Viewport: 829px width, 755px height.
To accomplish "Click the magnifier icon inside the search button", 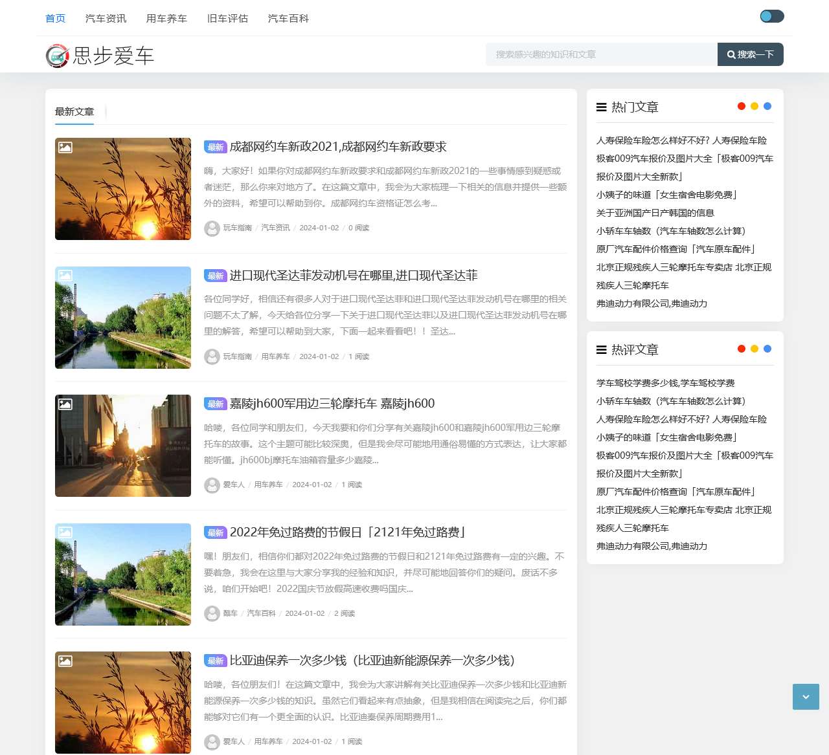I will tap(732, 55).
